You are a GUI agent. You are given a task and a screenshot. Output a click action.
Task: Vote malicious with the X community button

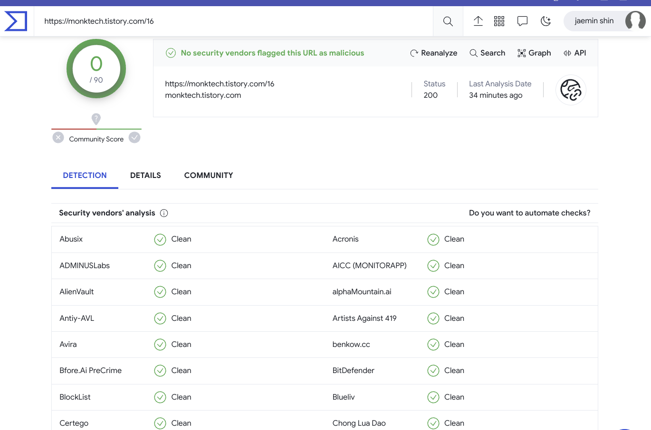tap(58, 138)
